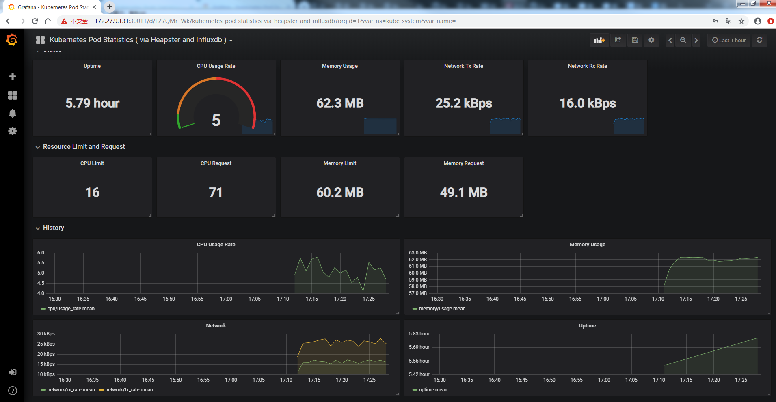The width and height of the screenshot is (776, 402).
Task: Click the Add panel icon in toolbar
Action: point(599,40)
